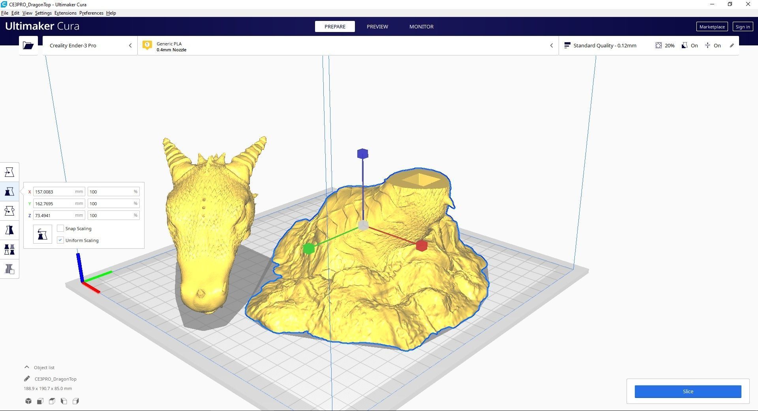Select the Move tool

[x=9, y=172]
